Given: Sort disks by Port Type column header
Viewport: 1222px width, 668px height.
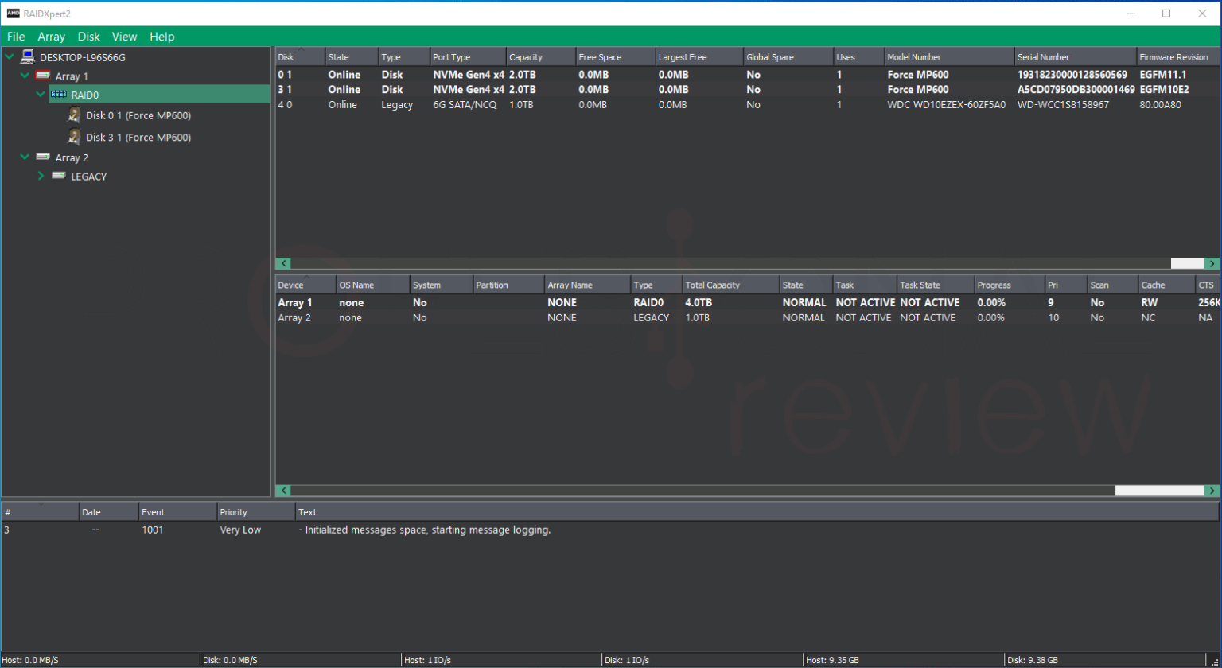Looking at the screenshot, I should tap(468, 57).
